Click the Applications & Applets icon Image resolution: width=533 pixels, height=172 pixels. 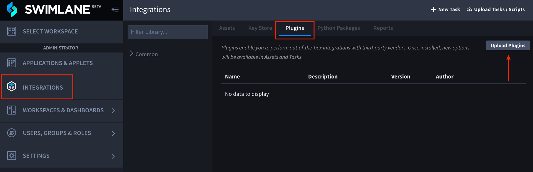[12, 63]
